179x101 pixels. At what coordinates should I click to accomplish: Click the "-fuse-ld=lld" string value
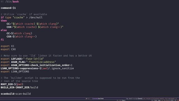[x=34, y=59]
